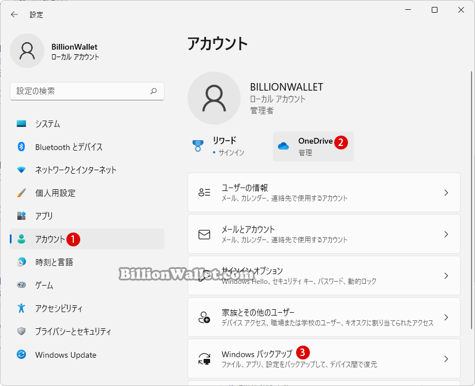Click the OneDrive cloud icon
Image resolution: width=475 pixels, height=386 pixels.
[283, 146]
